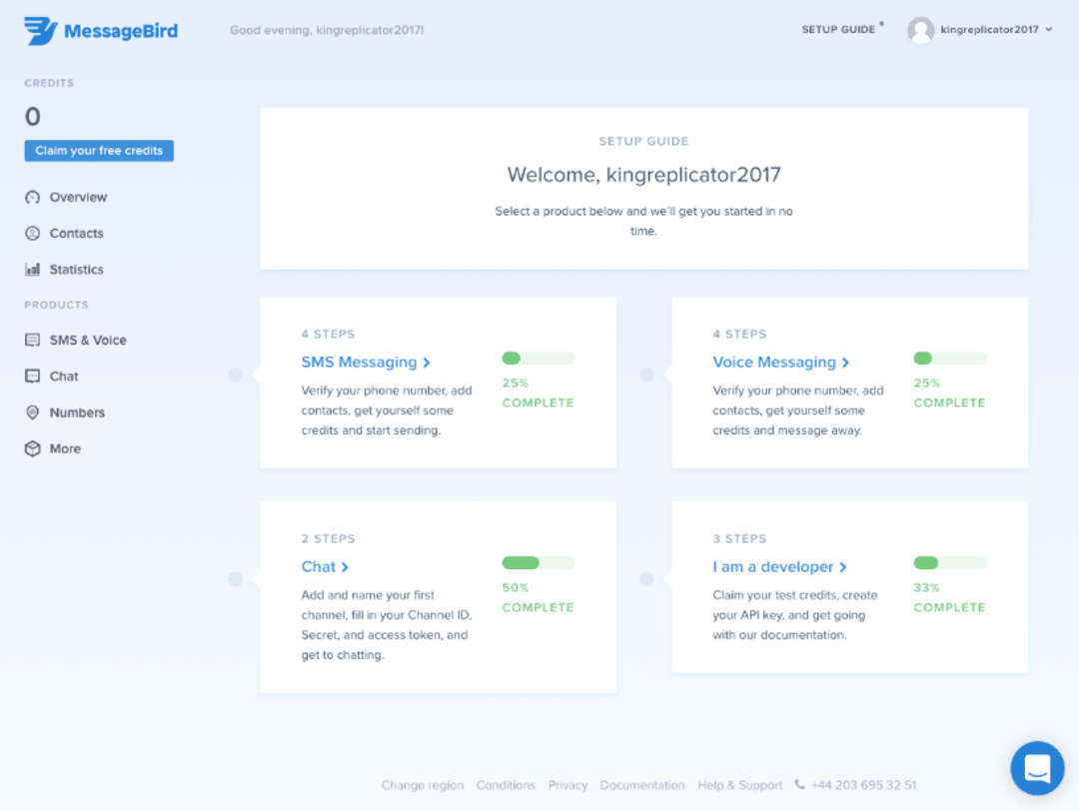This screenshot has width=1079, height=811.
Task: Claim your free credits button
Action: click(99, 151)
